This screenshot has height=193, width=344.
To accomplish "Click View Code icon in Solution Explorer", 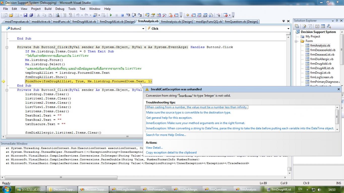I will point(317,26).
